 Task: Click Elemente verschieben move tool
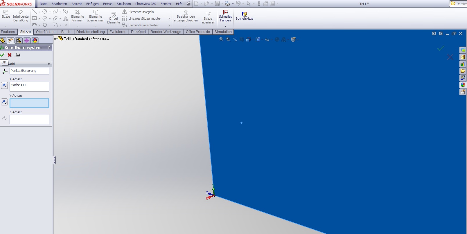point(141,25)
